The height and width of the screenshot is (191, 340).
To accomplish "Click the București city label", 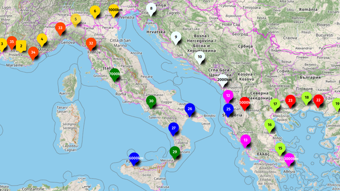I will [x=325, y=35].
